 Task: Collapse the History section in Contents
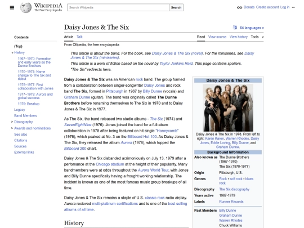pos(12,52)
